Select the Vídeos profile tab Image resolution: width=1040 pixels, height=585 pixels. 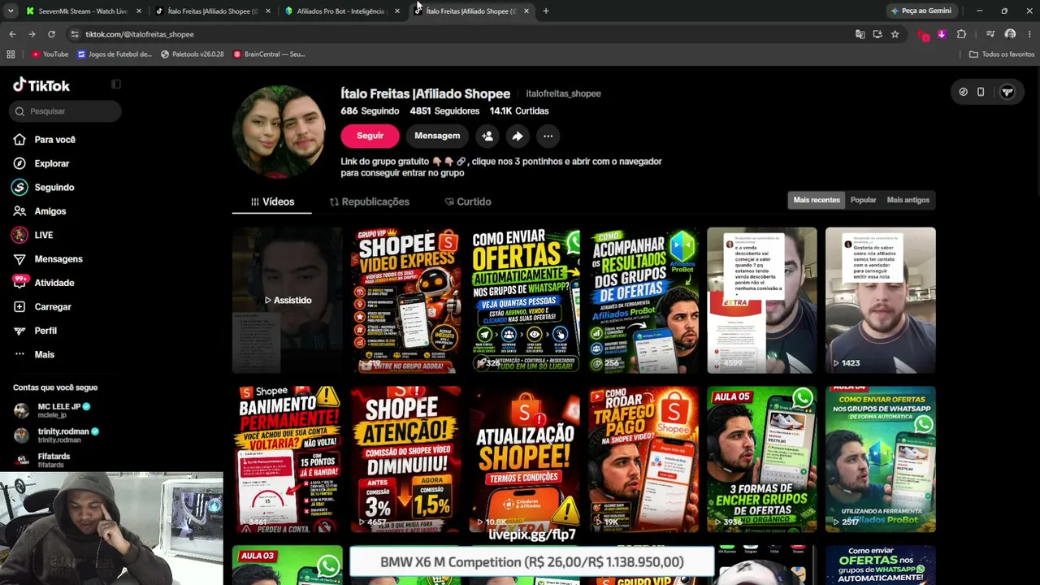click(272, 201)
